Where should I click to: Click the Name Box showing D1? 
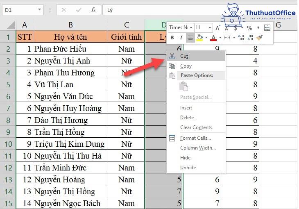click(x=23, y=10)
